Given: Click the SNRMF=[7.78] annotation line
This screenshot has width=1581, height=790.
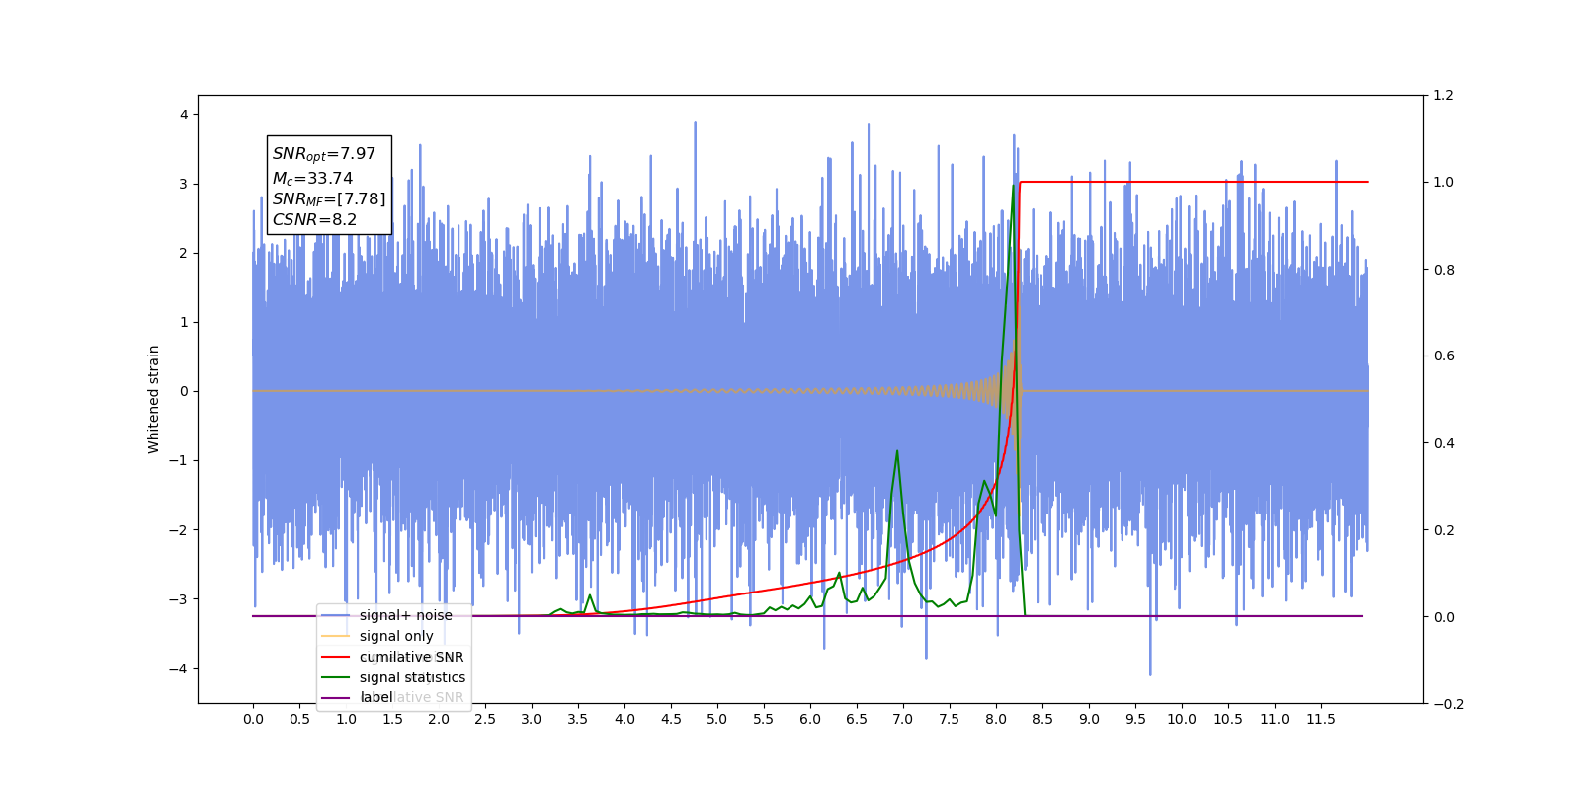Looking at the screenshot, I should 329,199.
